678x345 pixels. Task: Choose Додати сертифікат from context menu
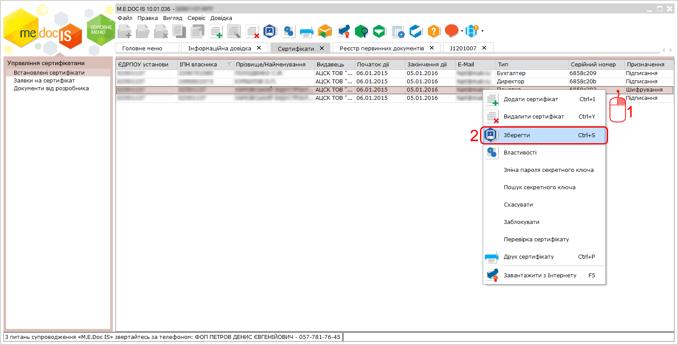[544, 99]
